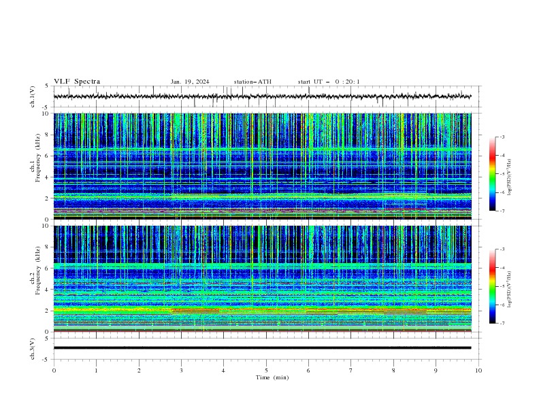Viewport: 539px width, 416px height.
Task: Click the upper PSD color bar for ch.1
Action: pos(492,174)
